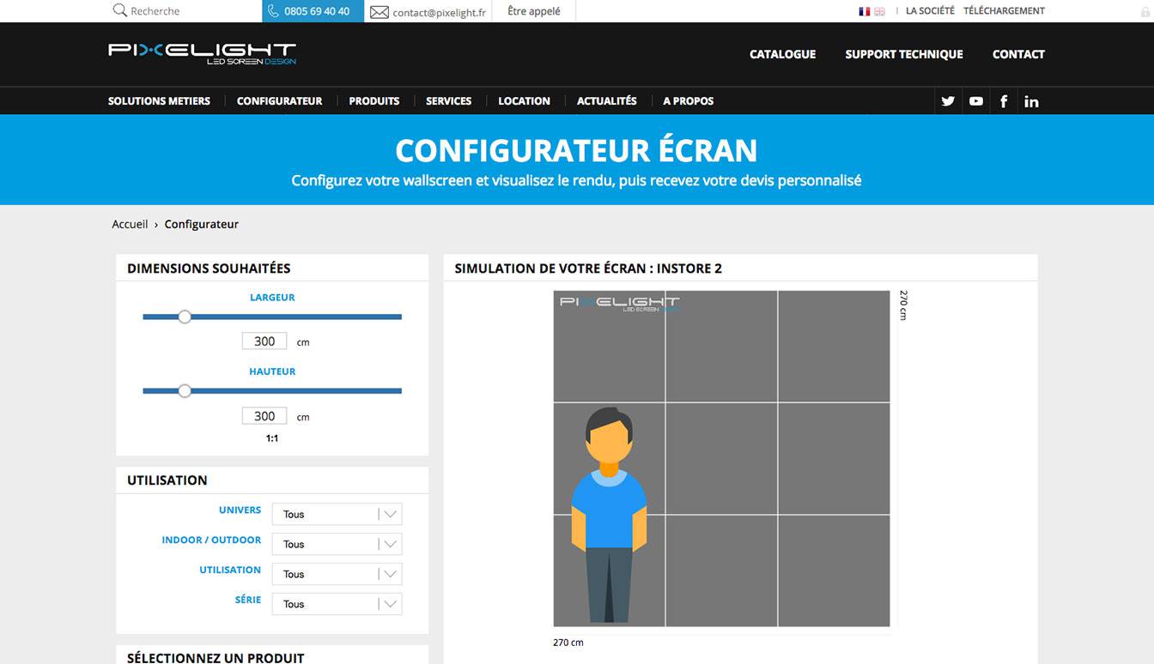Click the Hauteur slider handle
The height and width of the screenshot is (664, 1154).
[x=185, y=390]
